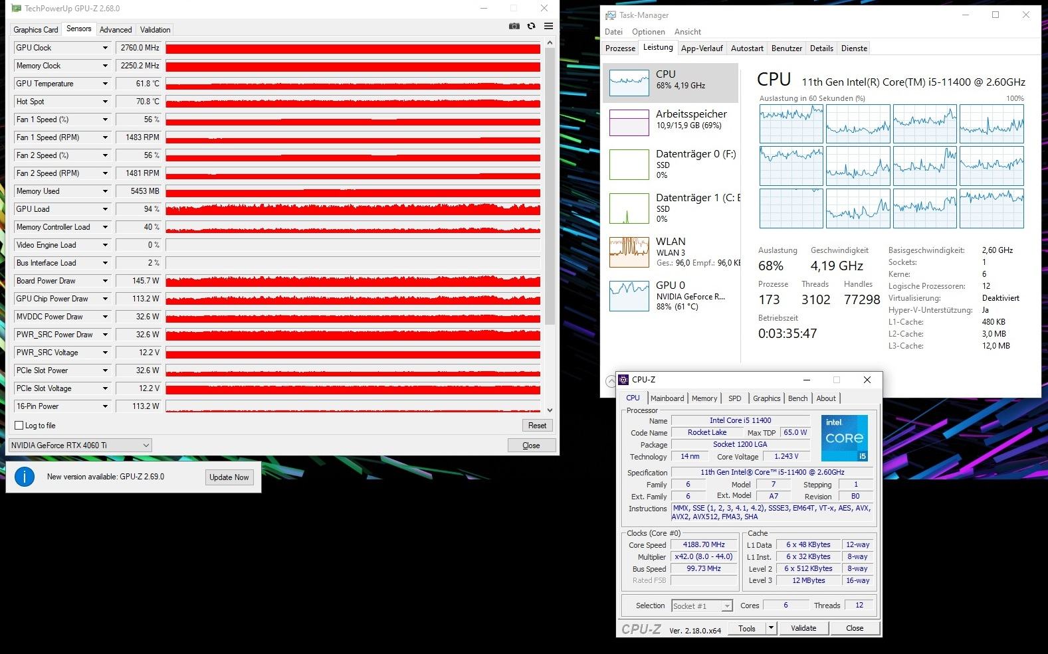
Task: Switch to the CPU-Z Memory tab
Action: 704,398
